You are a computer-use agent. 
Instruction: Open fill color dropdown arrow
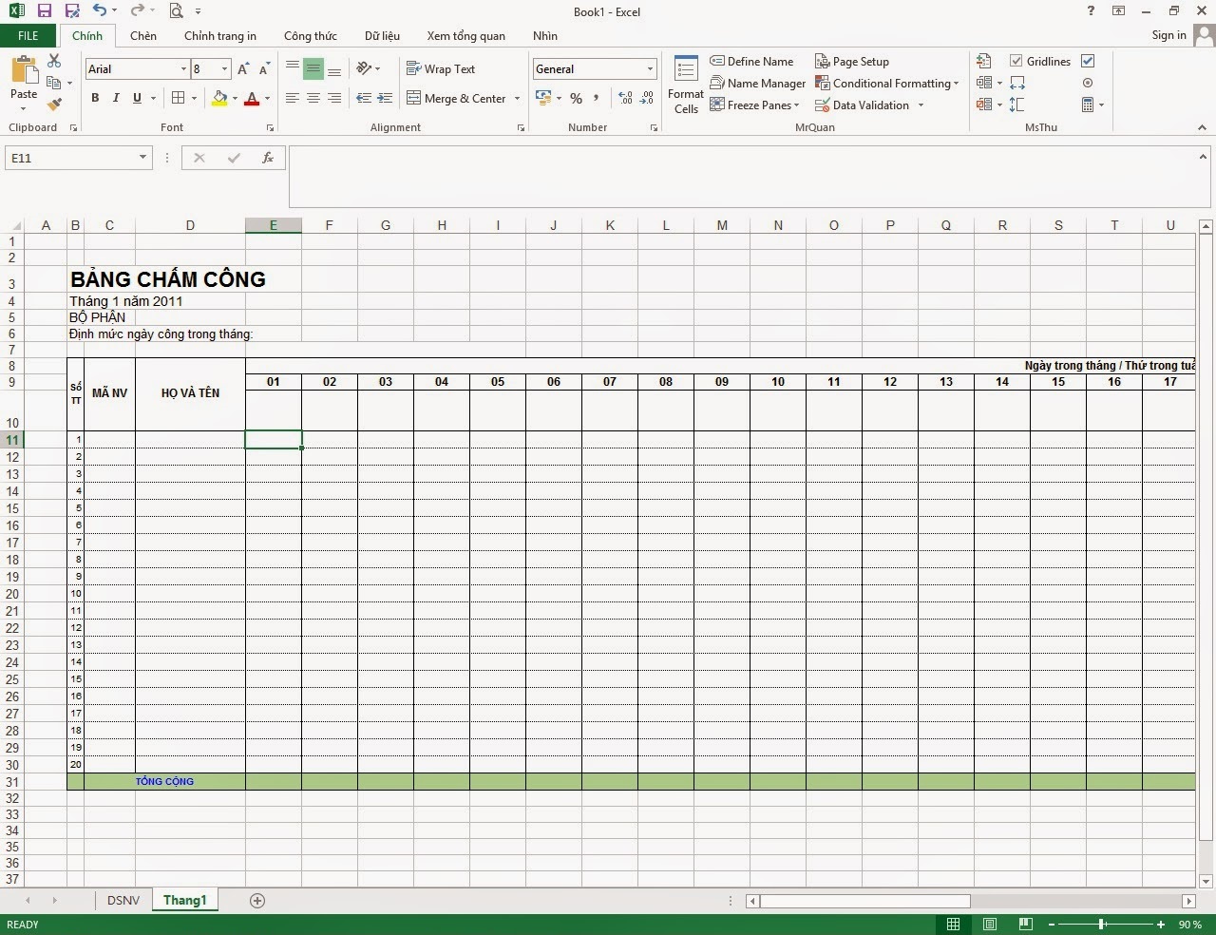click(235, 98)
